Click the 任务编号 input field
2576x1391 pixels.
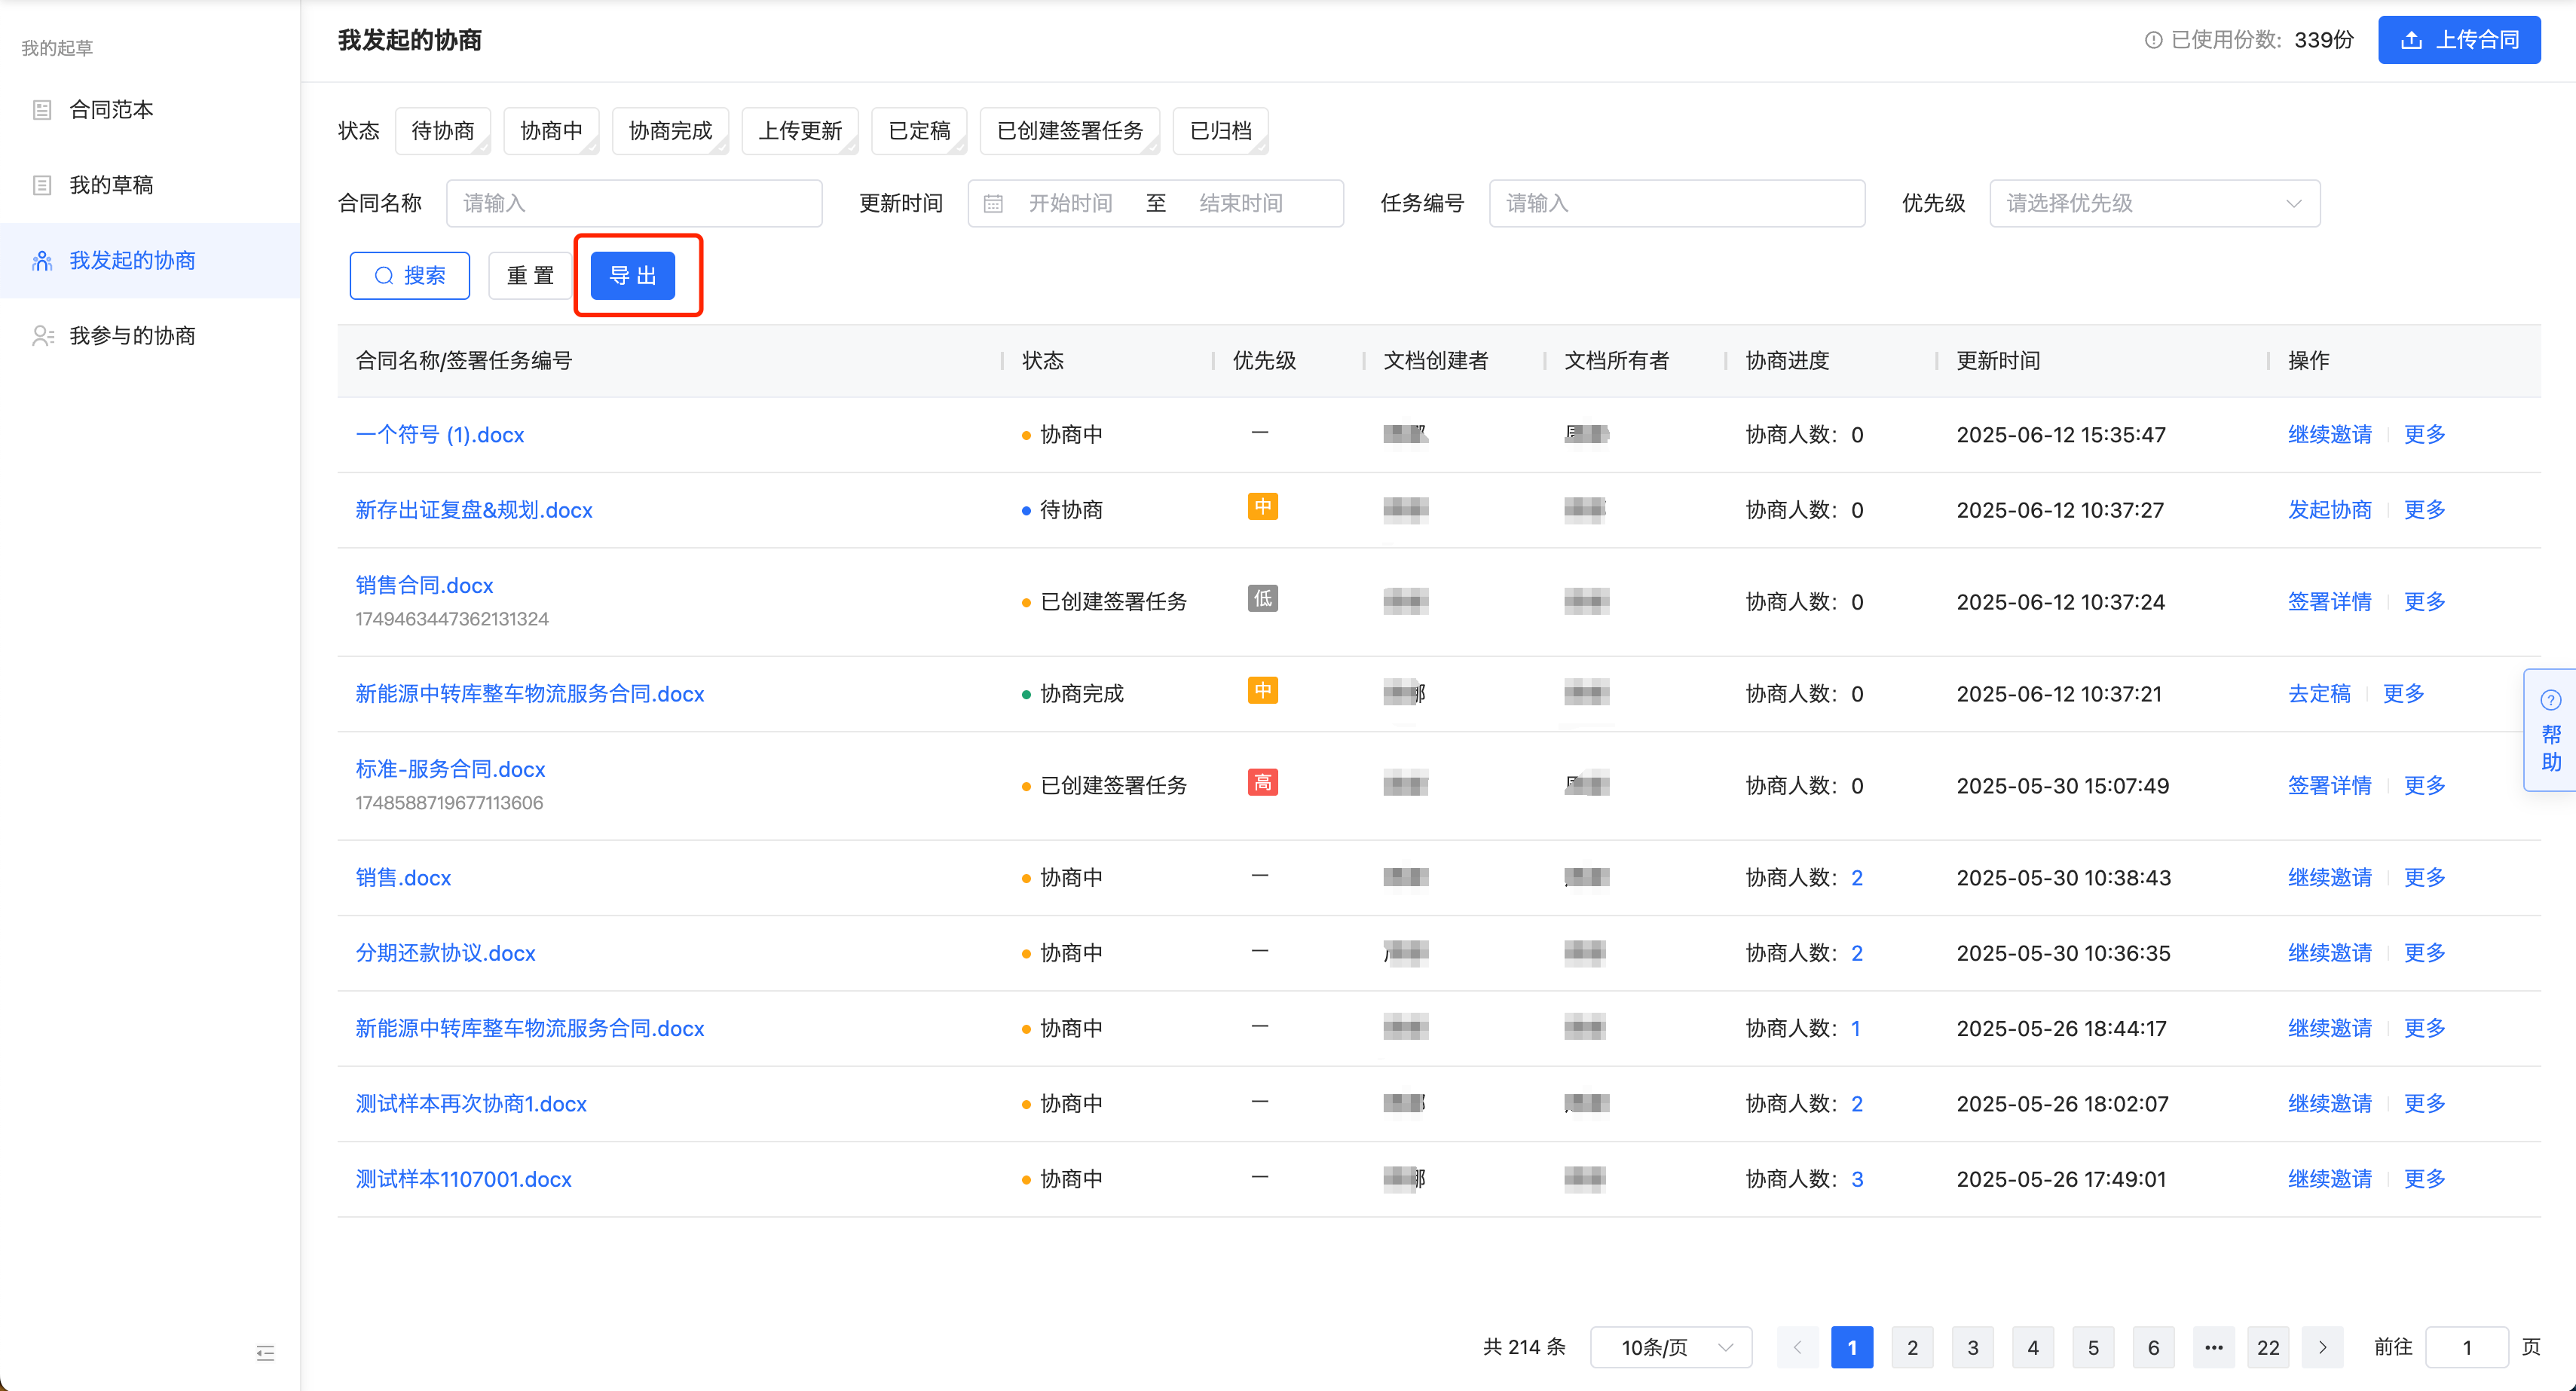(1677, 204)
